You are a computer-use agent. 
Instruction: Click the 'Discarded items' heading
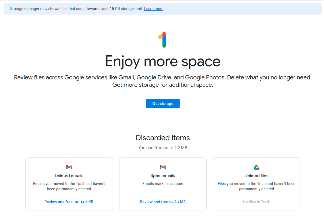[x=163, y=138]
